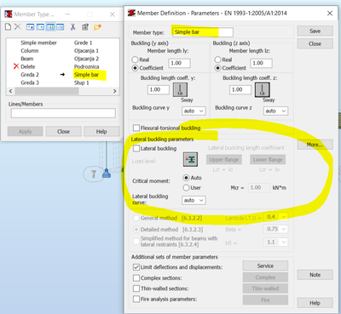Click the delete X icon in toolbar

(18, 27)
